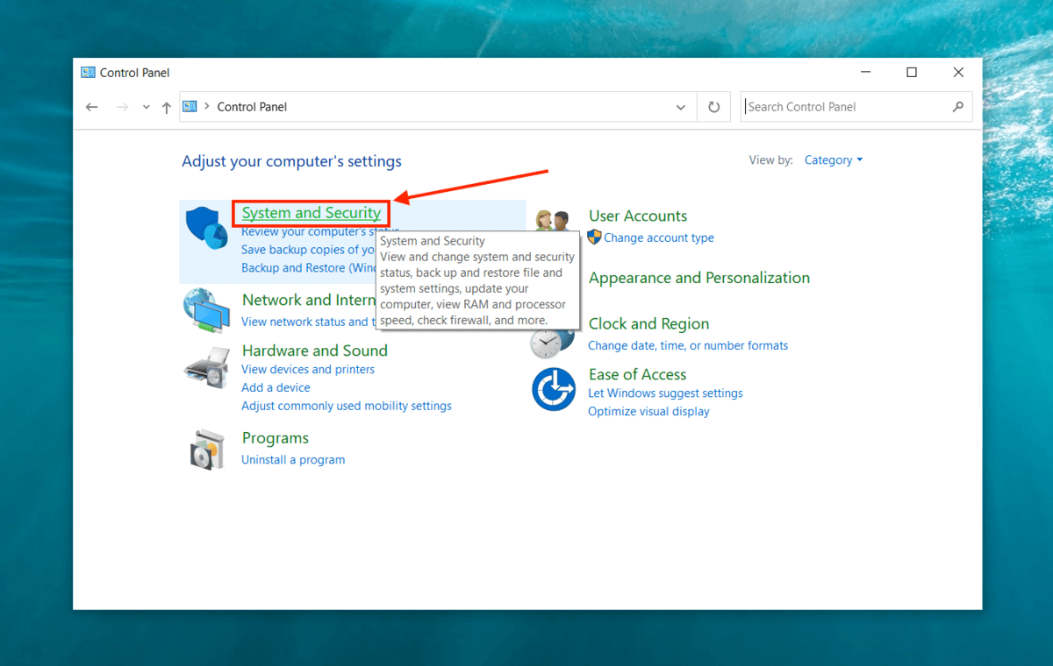Click the forward navigation arrow
Image resolution: width=1053 pixels, height=666 pixels.
(122, 107)
